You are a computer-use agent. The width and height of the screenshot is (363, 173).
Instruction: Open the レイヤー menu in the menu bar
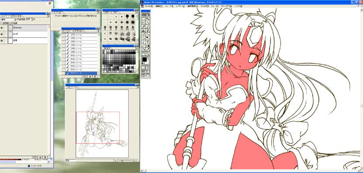[x=180, y=6]
